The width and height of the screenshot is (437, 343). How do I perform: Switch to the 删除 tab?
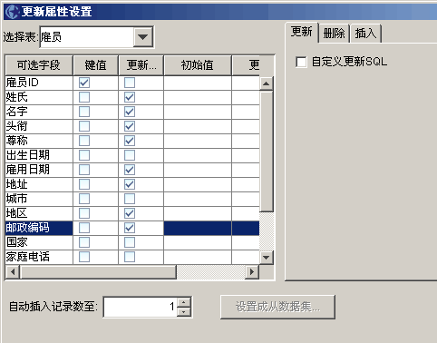tap(334, 33)
